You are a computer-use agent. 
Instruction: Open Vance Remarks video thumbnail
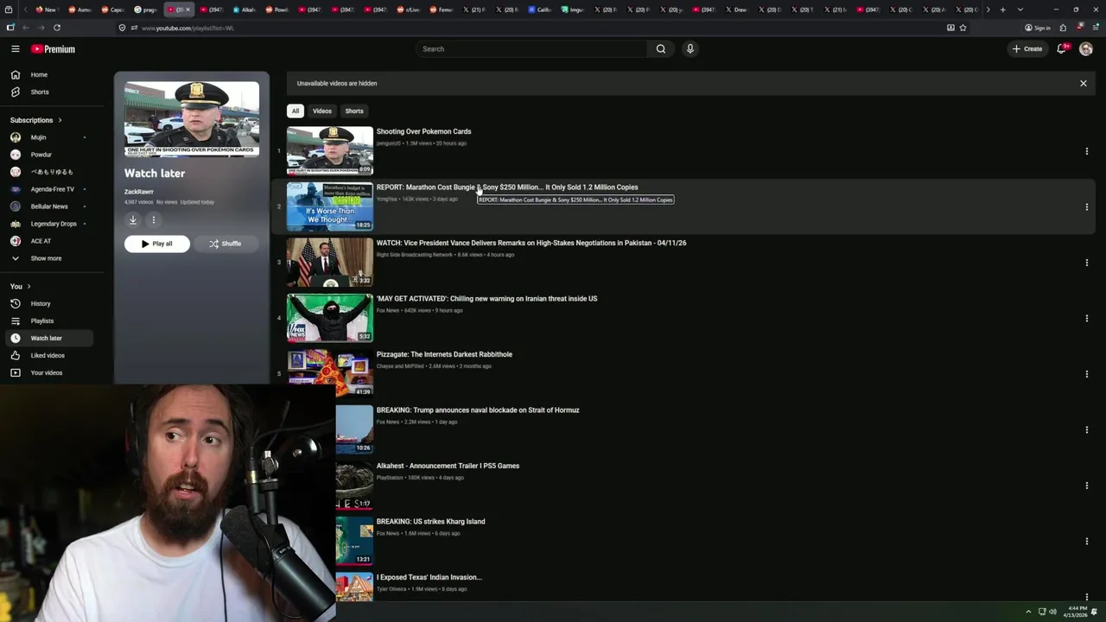pos(330,263)
